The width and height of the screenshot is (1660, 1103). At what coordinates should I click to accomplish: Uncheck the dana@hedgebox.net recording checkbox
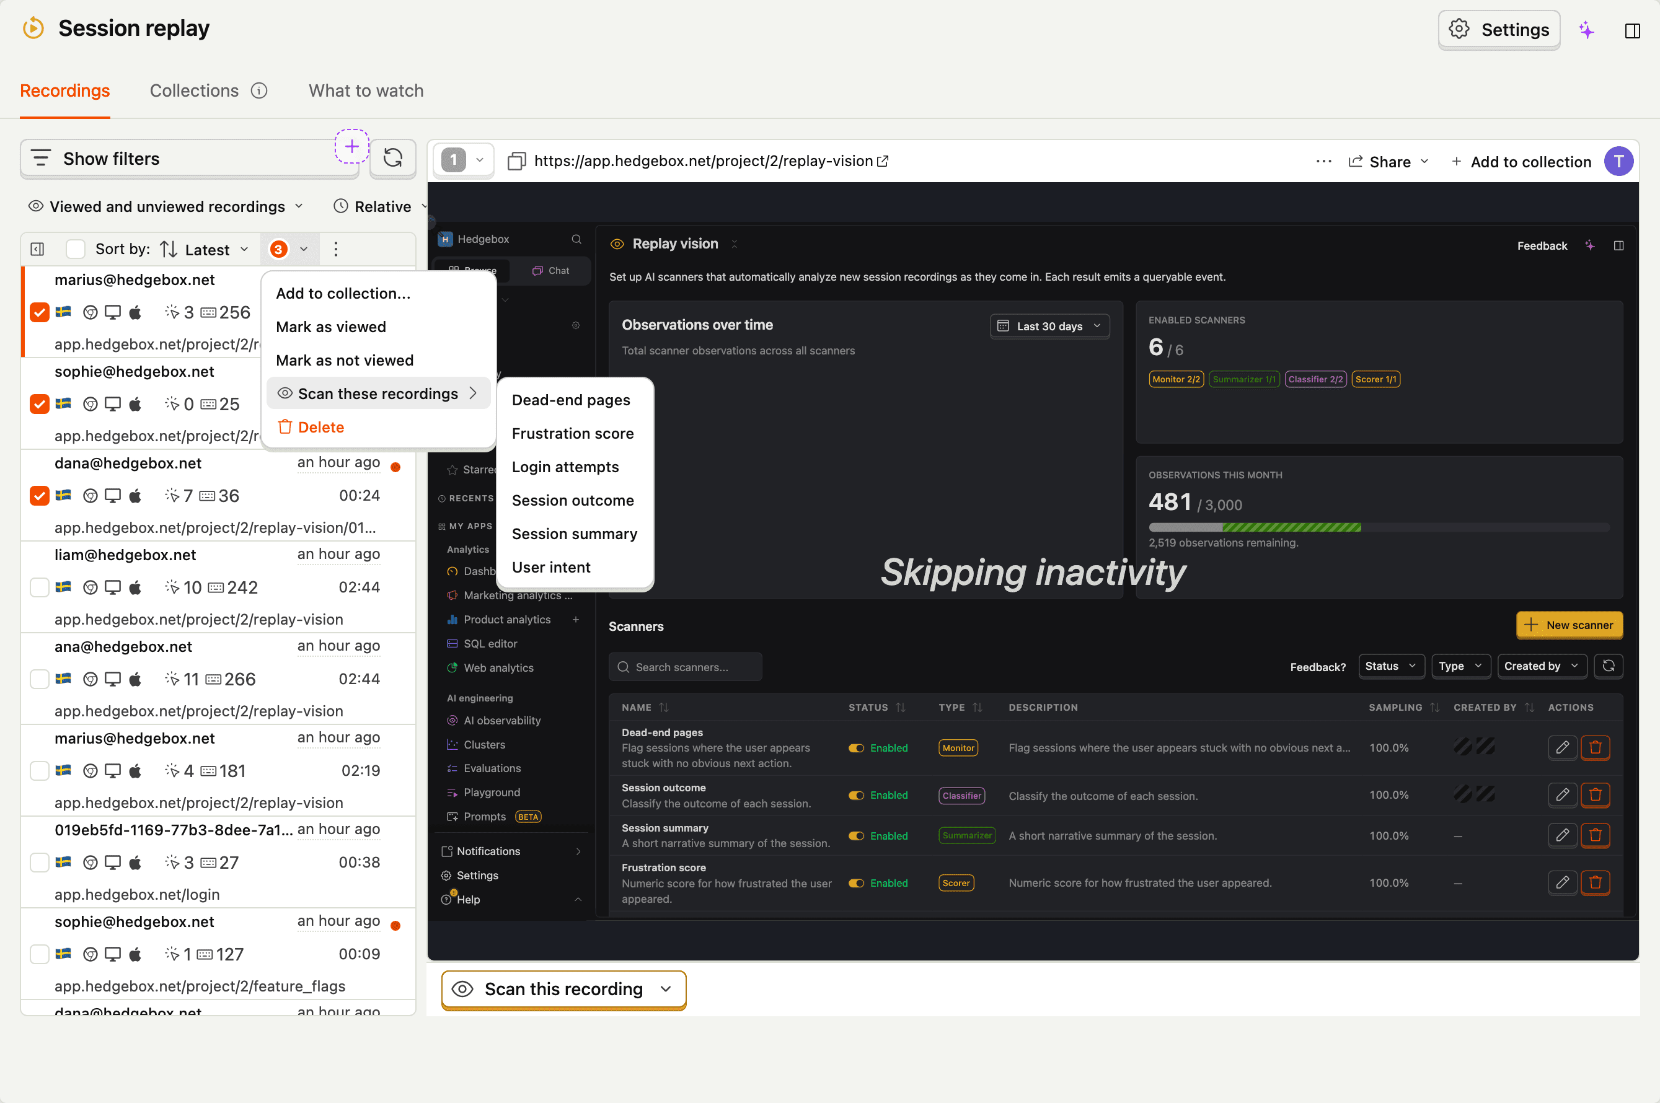tap(40, 496)
